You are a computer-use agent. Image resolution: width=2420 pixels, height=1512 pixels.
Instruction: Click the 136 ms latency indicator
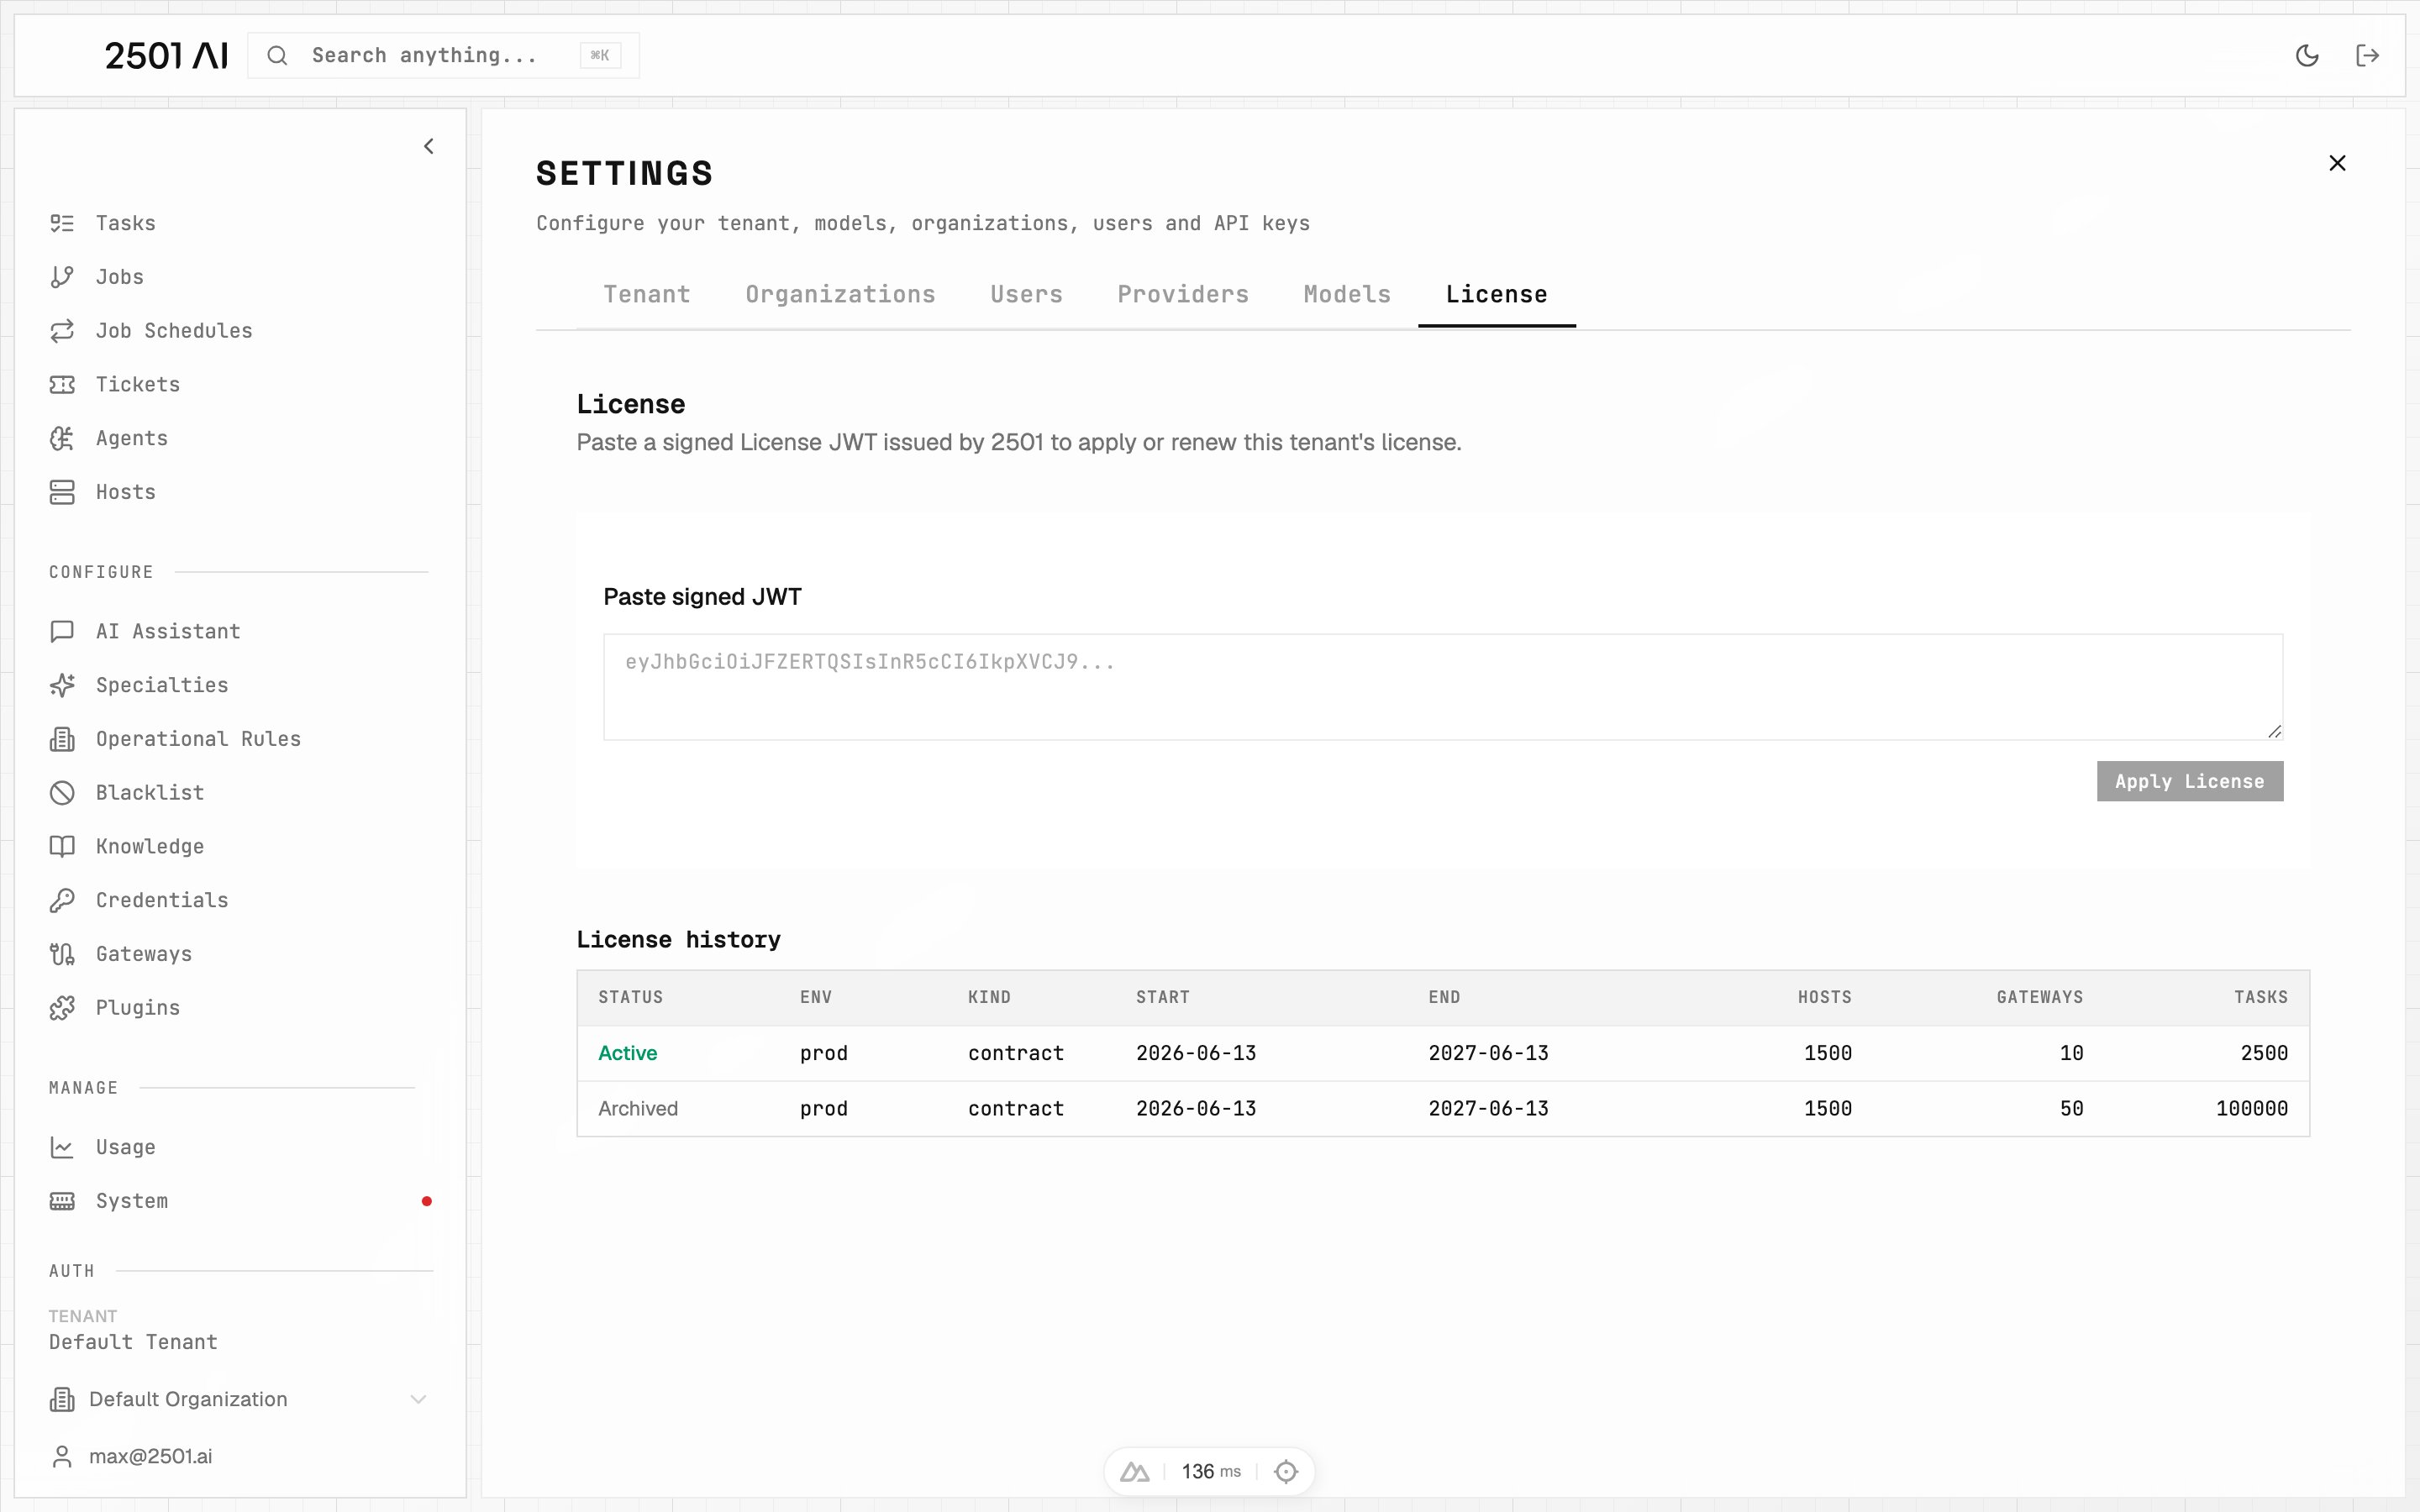pyautogui.click(x=1211, y=1472)
